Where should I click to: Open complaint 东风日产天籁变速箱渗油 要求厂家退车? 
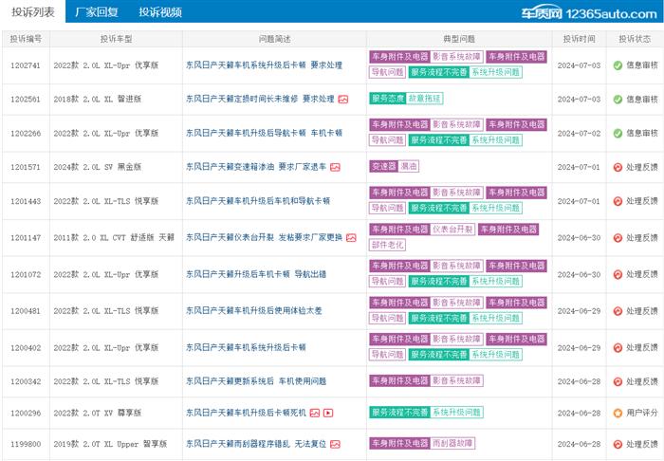click(x=256, y=167)
